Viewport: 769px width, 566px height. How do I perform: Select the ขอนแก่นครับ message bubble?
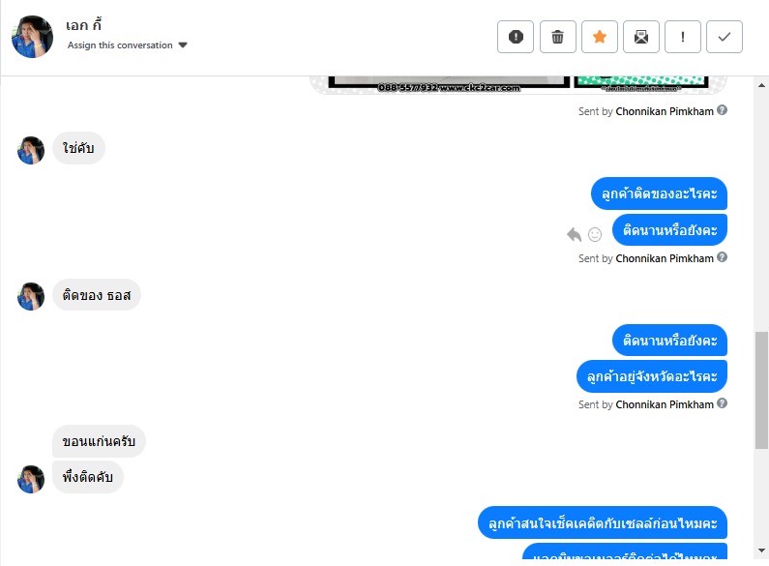(99, 441)
